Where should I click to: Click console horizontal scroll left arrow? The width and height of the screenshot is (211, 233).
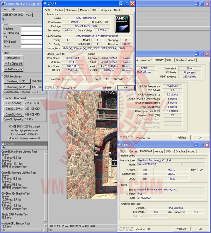point(3,230)
